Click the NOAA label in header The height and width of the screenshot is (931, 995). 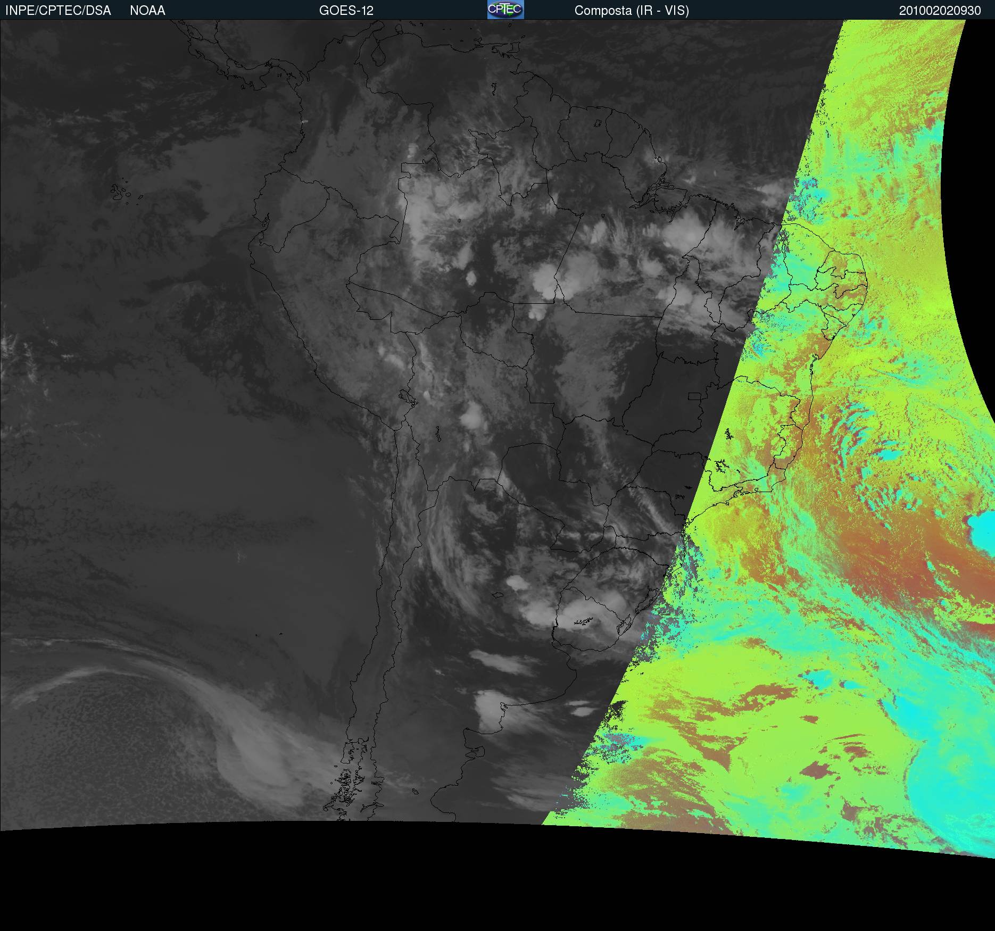pos(147,11)
